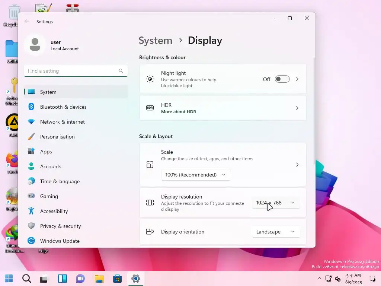Viewport: 381px width, 286px height.
Task: Minimize the Settings window
Action: coord(273,18)
